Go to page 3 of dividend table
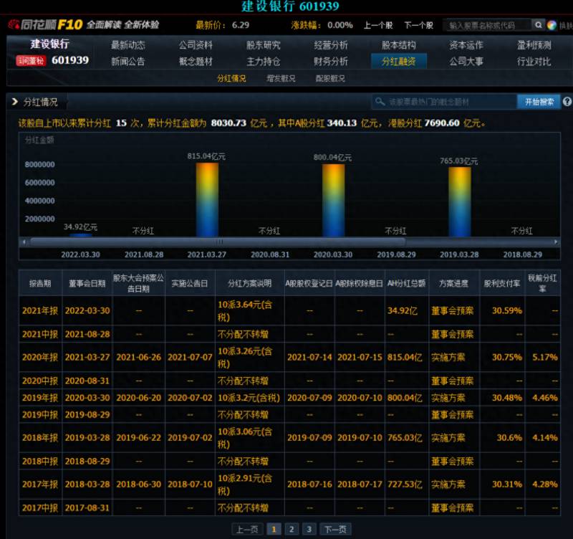Image resolution: width=573 pixels, height=539 pixels. coord(309,529)
